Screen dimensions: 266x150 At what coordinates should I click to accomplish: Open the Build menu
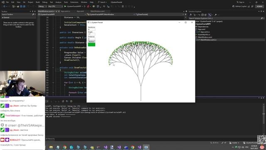(38, 2)
